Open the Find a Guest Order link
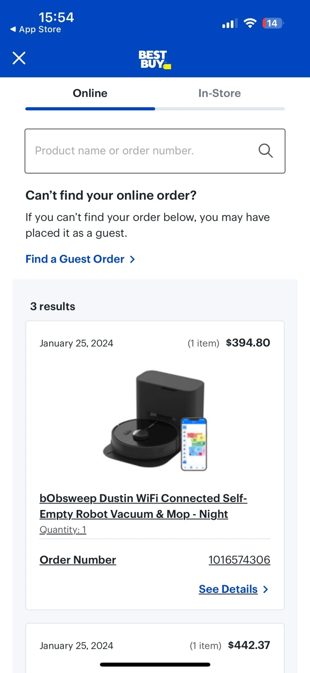This screenshot has width=310, height=673. 75,259
